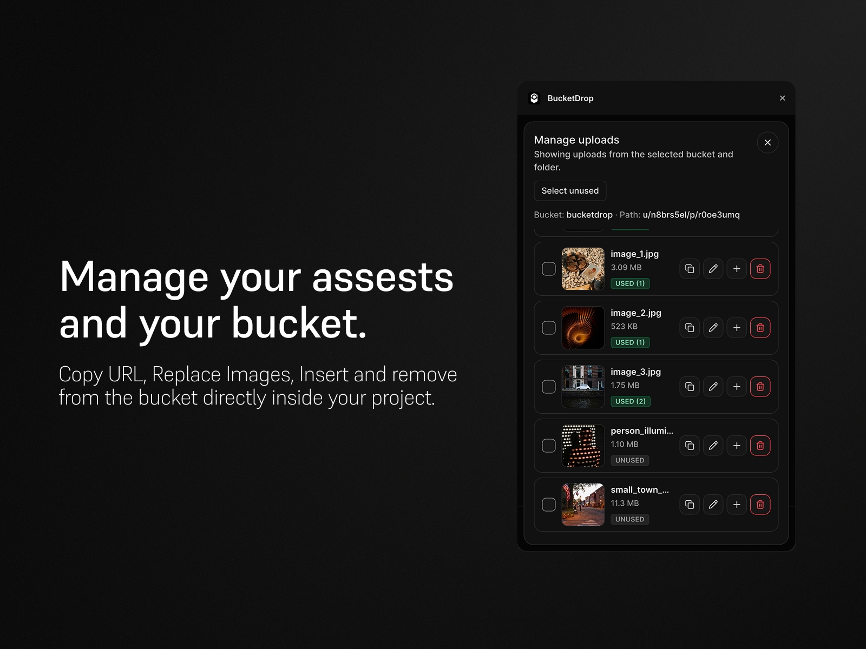Click the copy icon for person_illumi row

click(690, 446)
